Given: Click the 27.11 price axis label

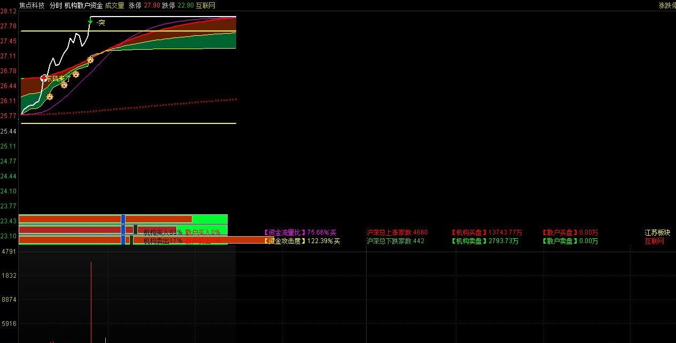Looking at the screenshot, I should [8, 56].
